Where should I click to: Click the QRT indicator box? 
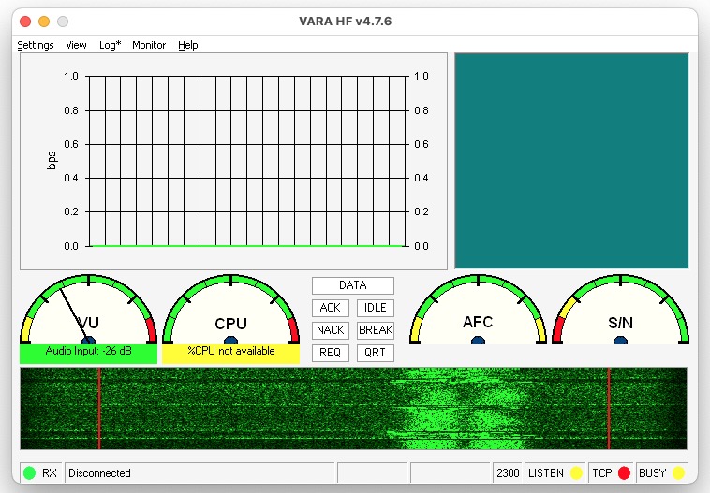click(x=375, y=353)
